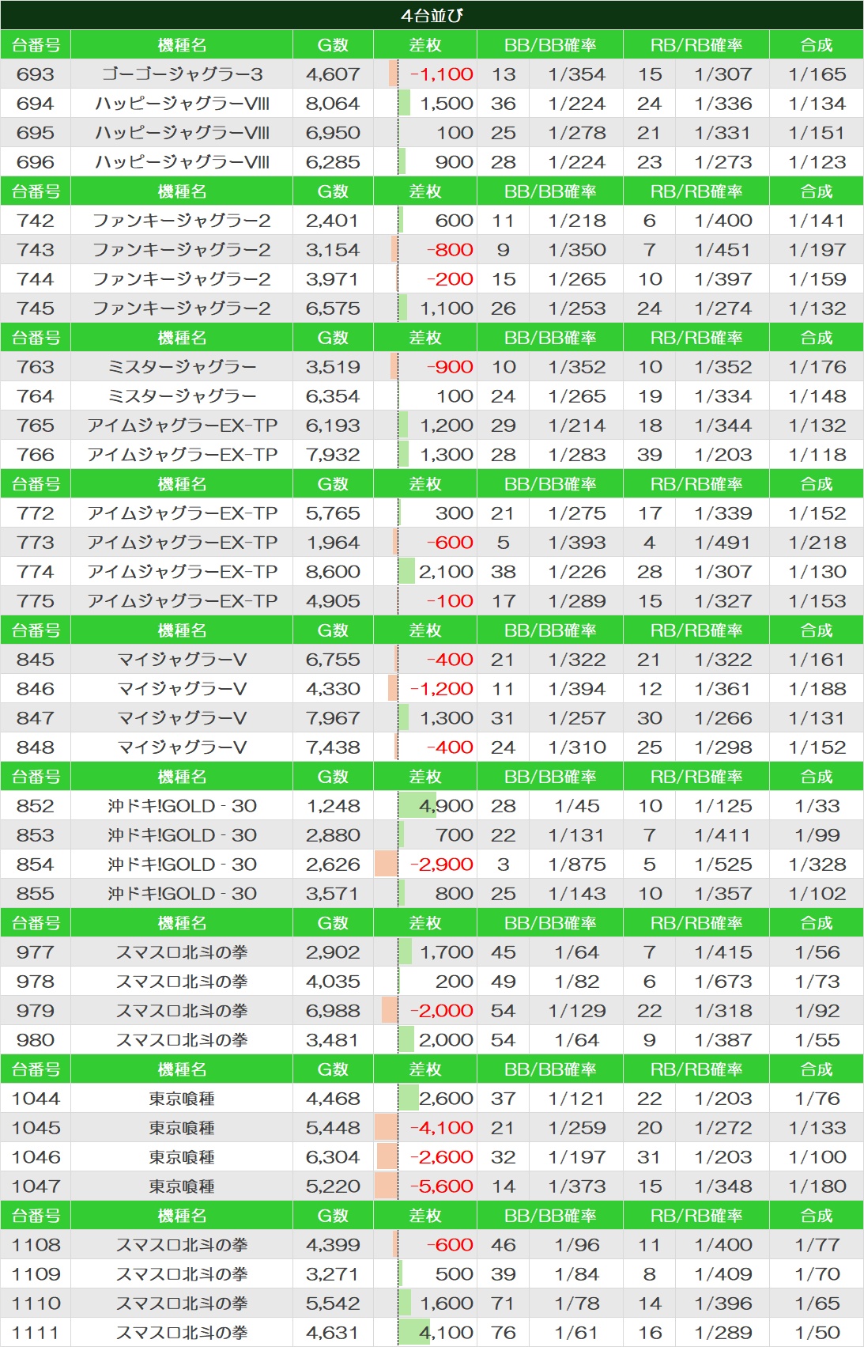
Task: Select machine number 695 cell
Action: point(36,133)
